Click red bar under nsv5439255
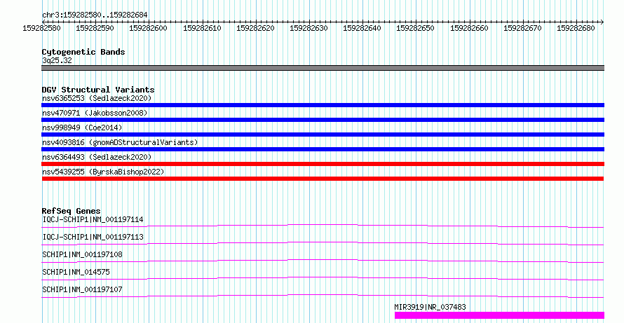This screenshot has width=624, height=323. coord(323,179)
